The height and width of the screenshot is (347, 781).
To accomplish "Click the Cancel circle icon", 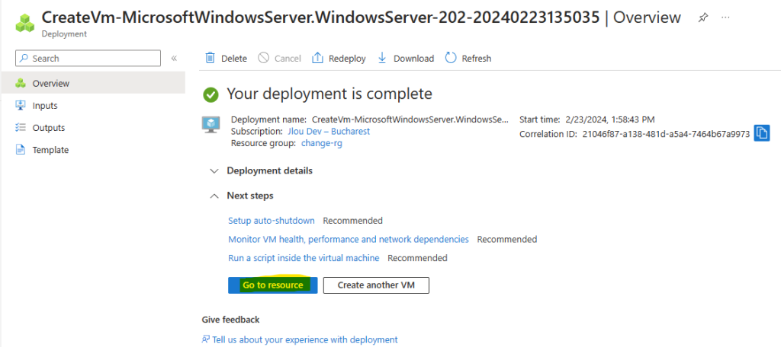I will click(x=263, y=58).
